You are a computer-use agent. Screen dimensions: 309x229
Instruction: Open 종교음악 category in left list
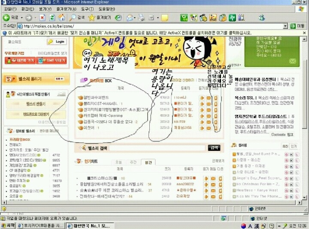[15, 186]
